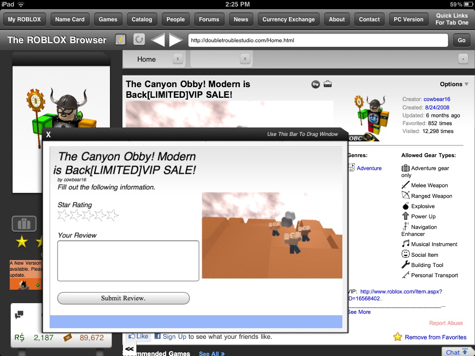Screen dimensions: 475x356
Task: Tap the gold favorites star icon
Action: click(398, 337)
